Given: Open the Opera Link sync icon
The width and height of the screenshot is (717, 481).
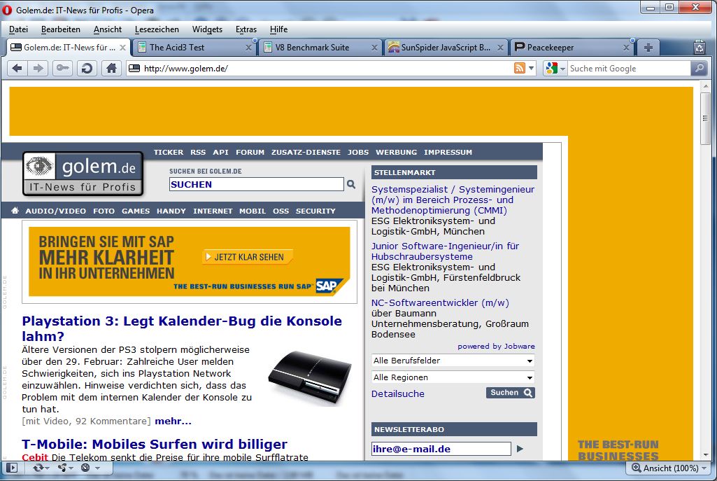Looking at the screenshot, I should pyautogui.click(x=37, y=468).
